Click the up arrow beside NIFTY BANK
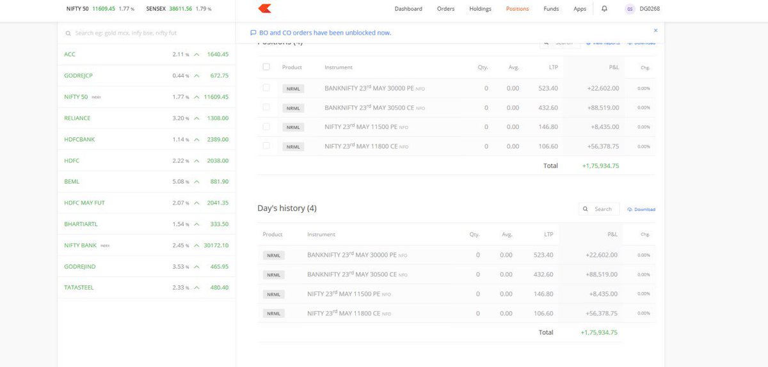Image resolution: width=768 pixels, height=367 pixels. click(x=197, y=246)
